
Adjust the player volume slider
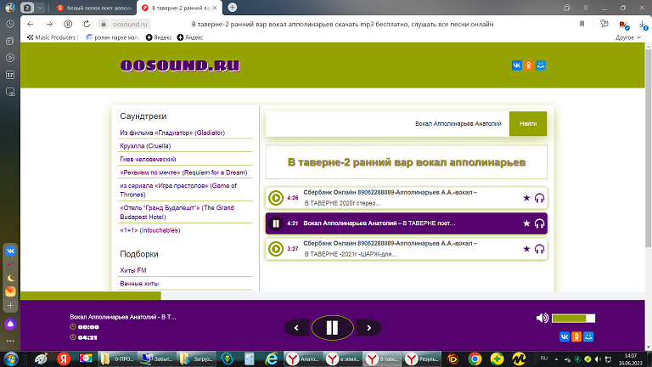573,319
